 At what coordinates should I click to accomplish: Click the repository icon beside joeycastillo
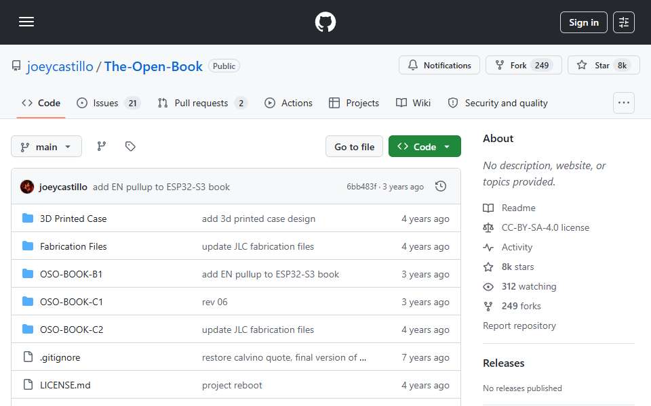click(x=16, y=66)
